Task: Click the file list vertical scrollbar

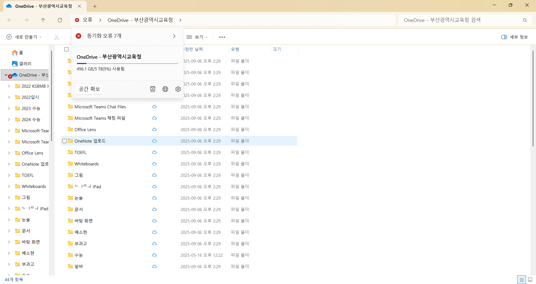Action: [x=533, y=98]
